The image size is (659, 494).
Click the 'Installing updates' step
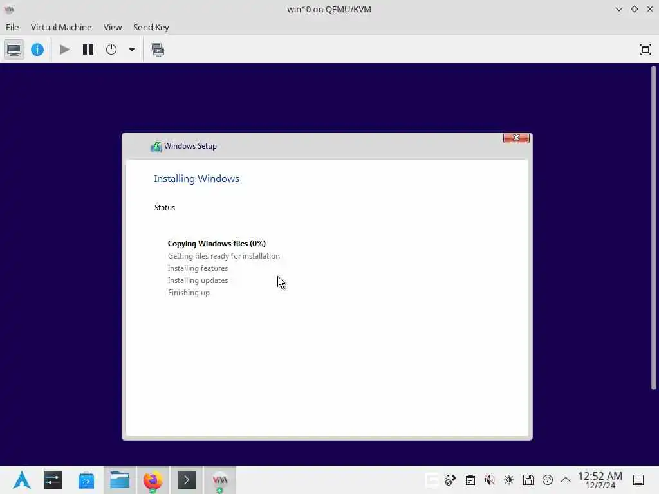[x=198, y=280]
